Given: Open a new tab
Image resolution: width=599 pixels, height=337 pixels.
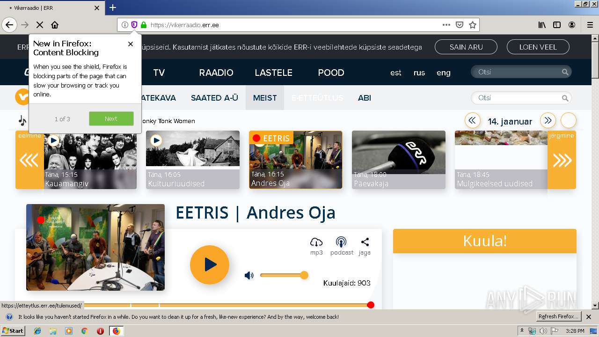Looking at the screenshot, I should [113, 7].
